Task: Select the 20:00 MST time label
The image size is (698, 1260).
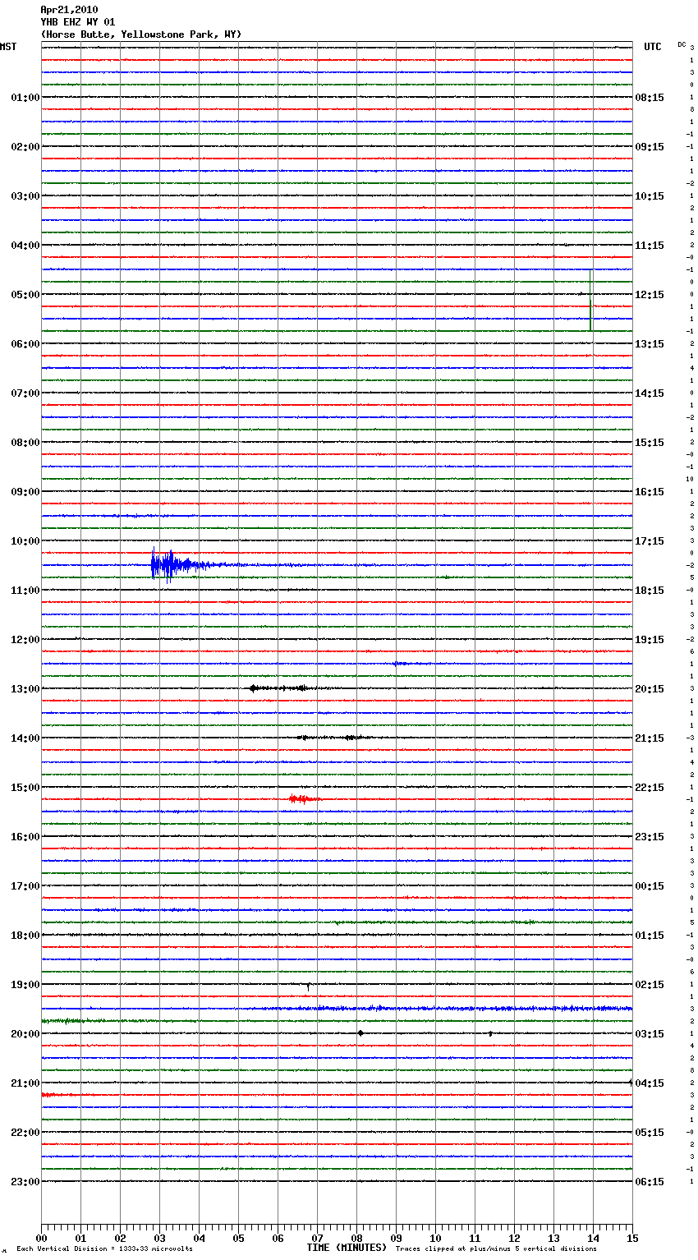Action: 25,1034
